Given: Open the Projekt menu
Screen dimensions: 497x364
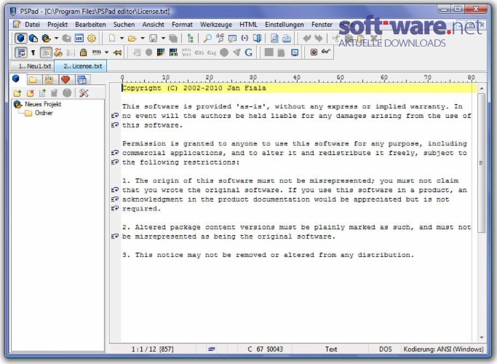Looking at the screenshot, I should pyautogui.click(x=57, y=25).
